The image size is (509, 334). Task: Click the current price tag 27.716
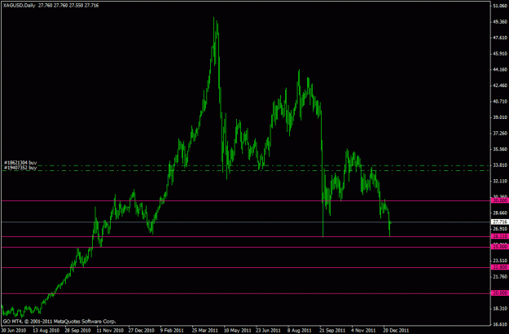coord(499,222)
